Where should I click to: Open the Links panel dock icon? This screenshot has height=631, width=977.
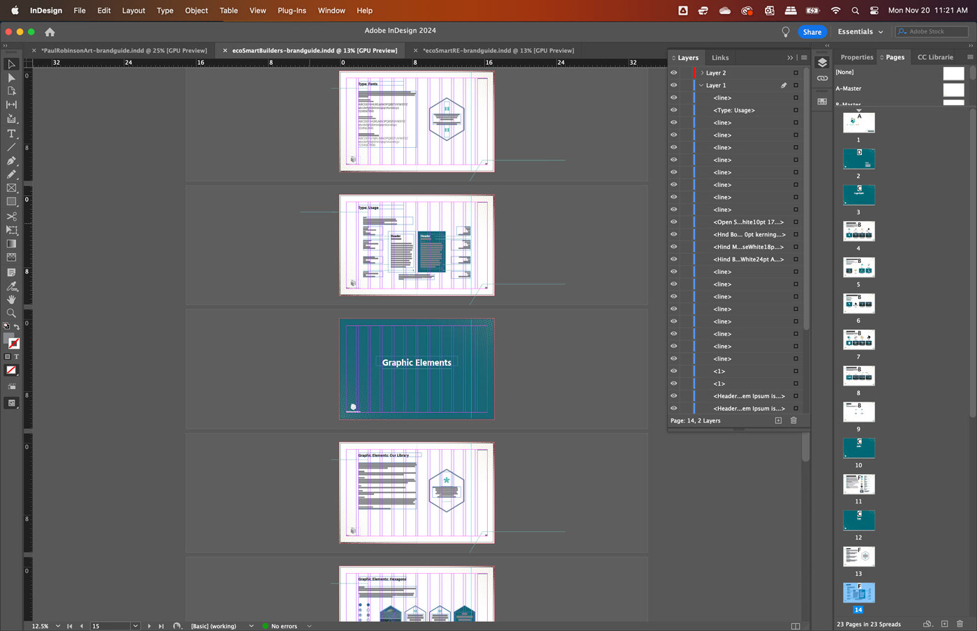tap(822, 78)
